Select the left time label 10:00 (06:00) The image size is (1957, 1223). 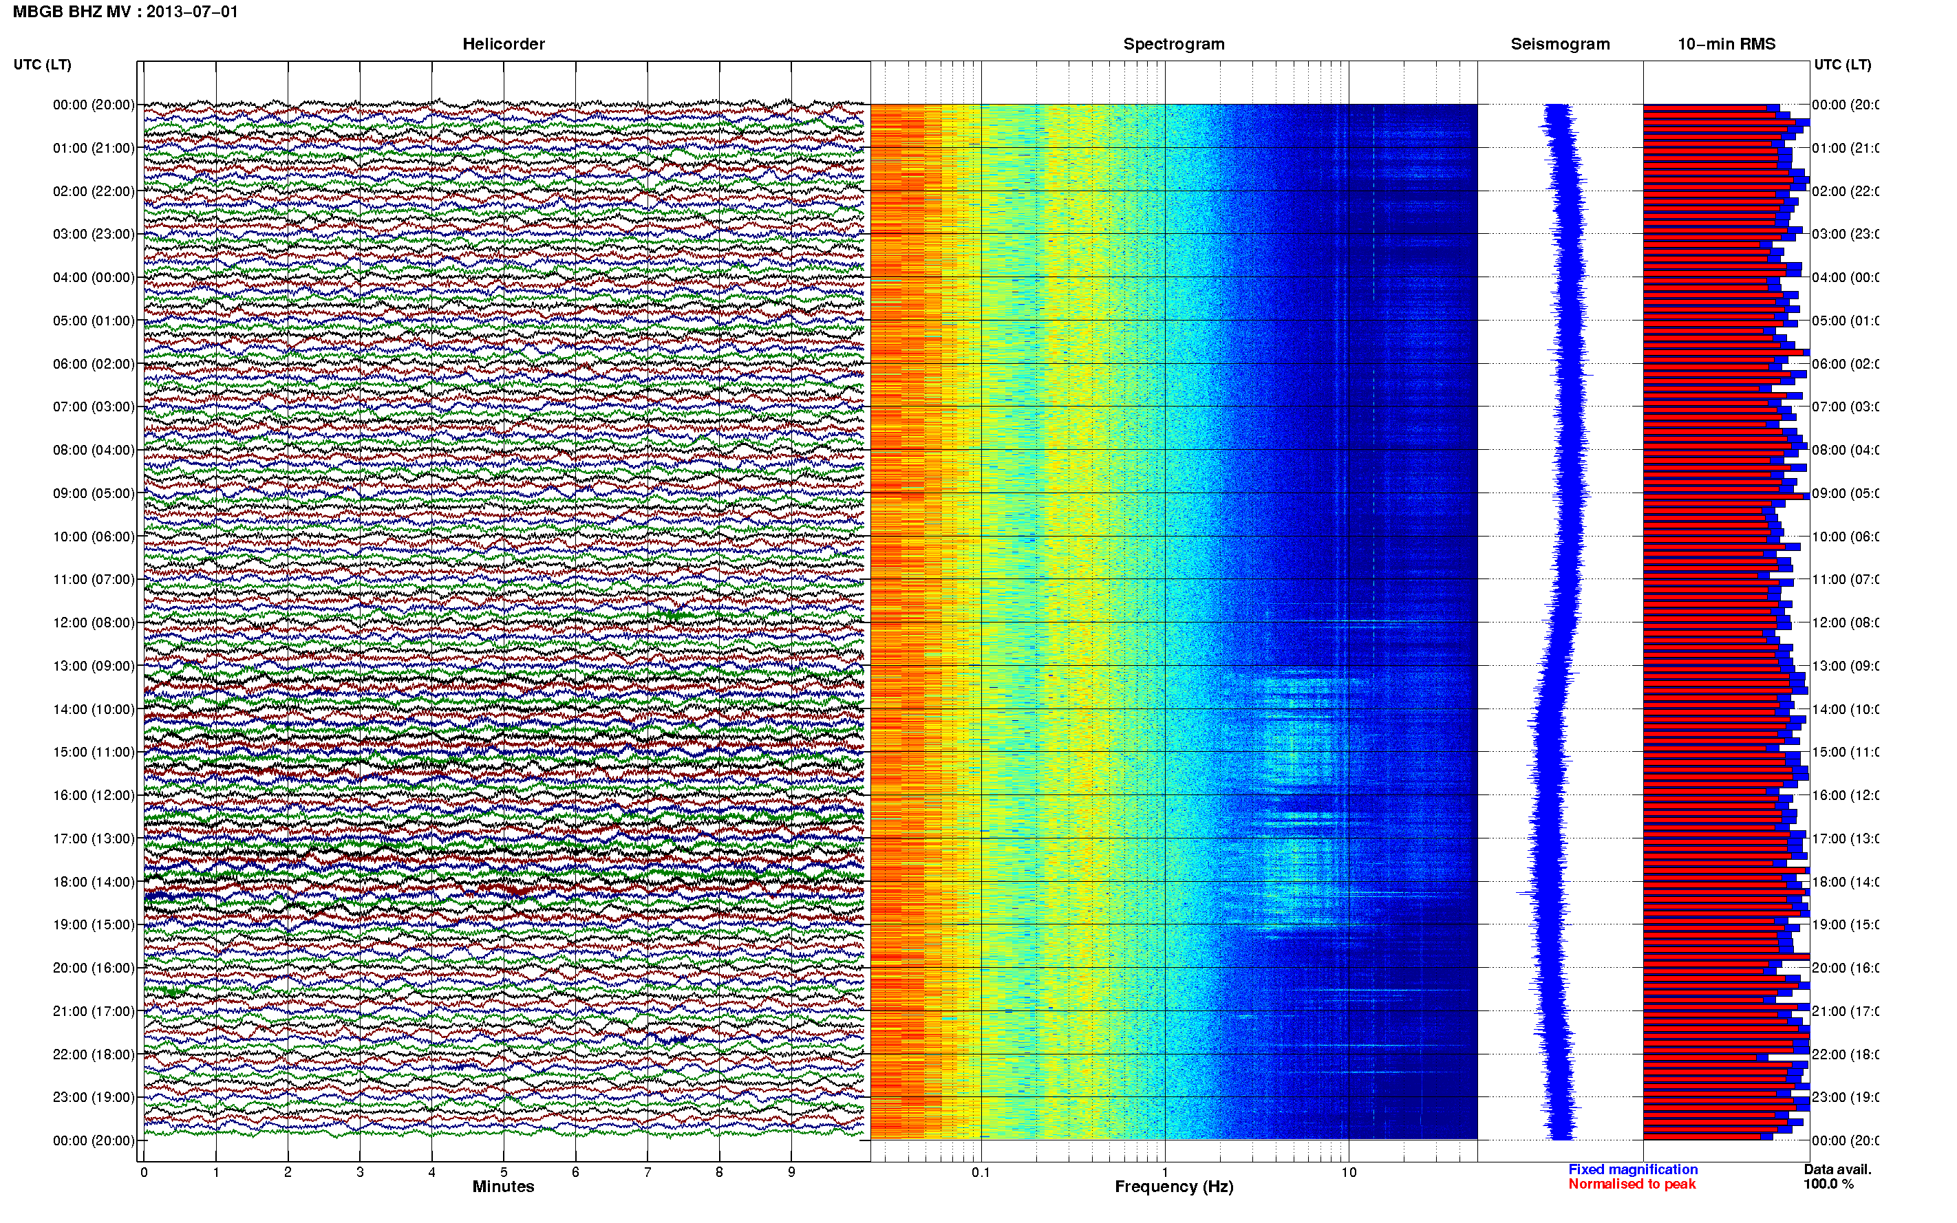point(94,537)
